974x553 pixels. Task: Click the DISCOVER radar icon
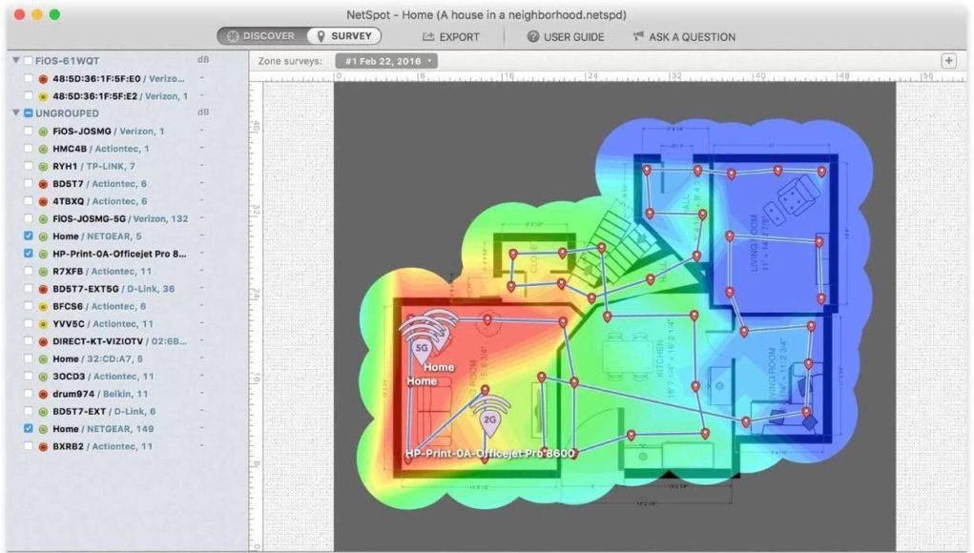click(233, 36)
